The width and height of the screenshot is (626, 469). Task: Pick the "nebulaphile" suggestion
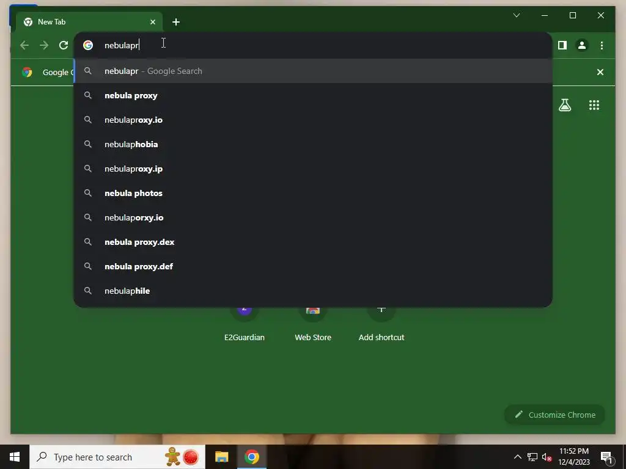(x=313, y=291)
